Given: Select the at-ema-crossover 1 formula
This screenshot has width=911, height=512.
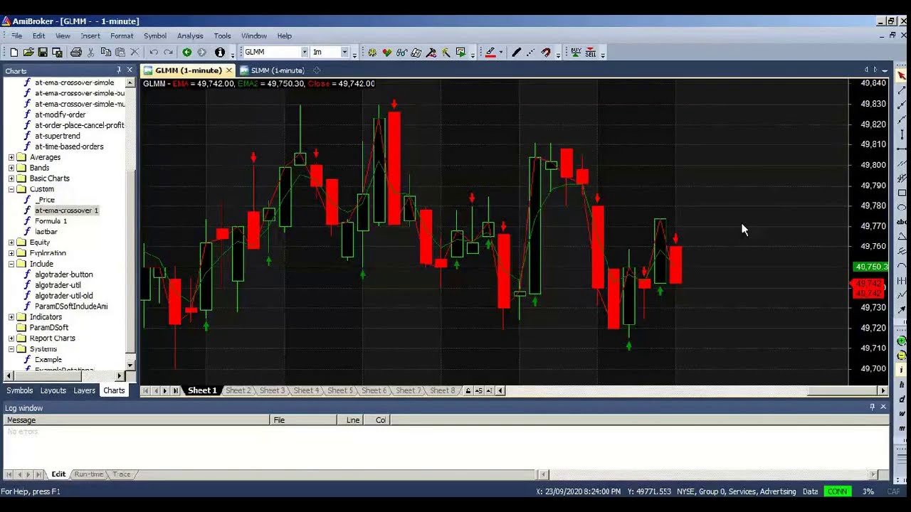Looking at the screenshot, I should click(67, 210).
